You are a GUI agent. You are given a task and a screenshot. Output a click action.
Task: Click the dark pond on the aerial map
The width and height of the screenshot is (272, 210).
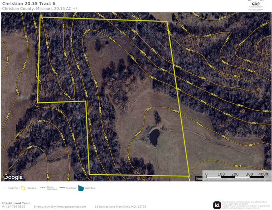(x=154, y=137)
